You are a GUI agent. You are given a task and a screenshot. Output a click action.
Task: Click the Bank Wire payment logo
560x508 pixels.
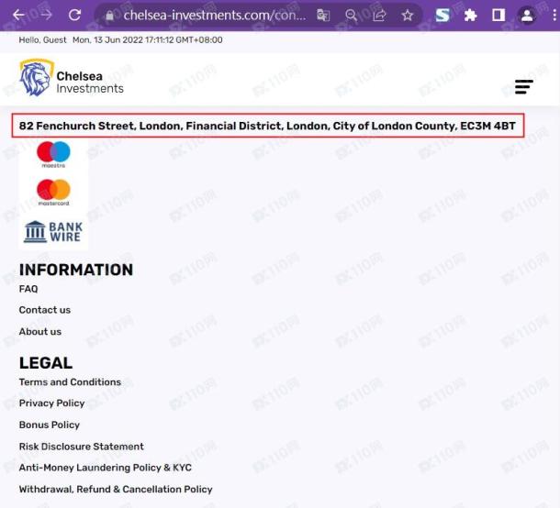click(53, 231)
